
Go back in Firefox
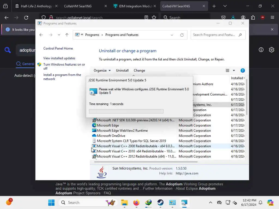pyautogui.click(x=7, y=18)
